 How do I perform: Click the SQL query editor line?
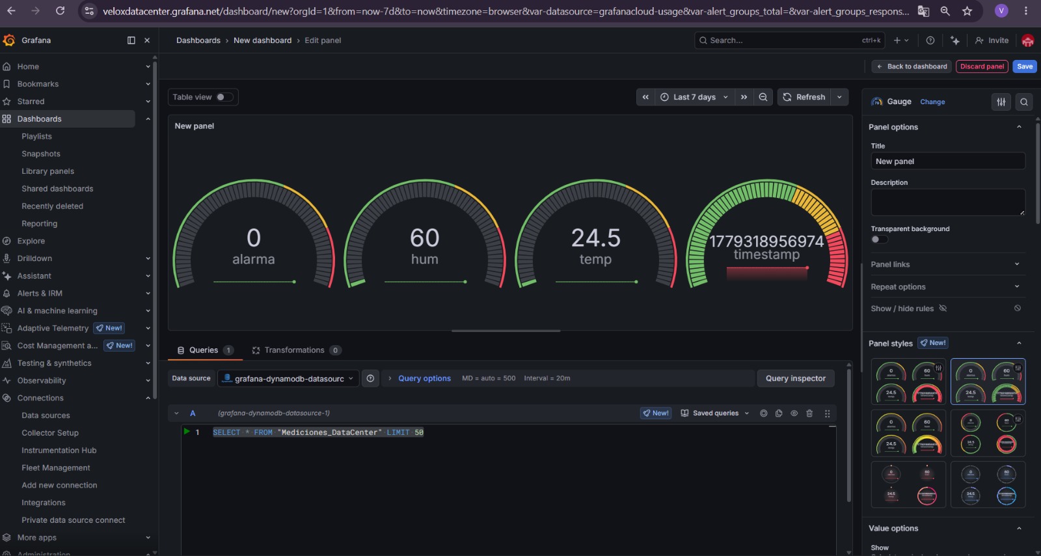tap(318, 432)
